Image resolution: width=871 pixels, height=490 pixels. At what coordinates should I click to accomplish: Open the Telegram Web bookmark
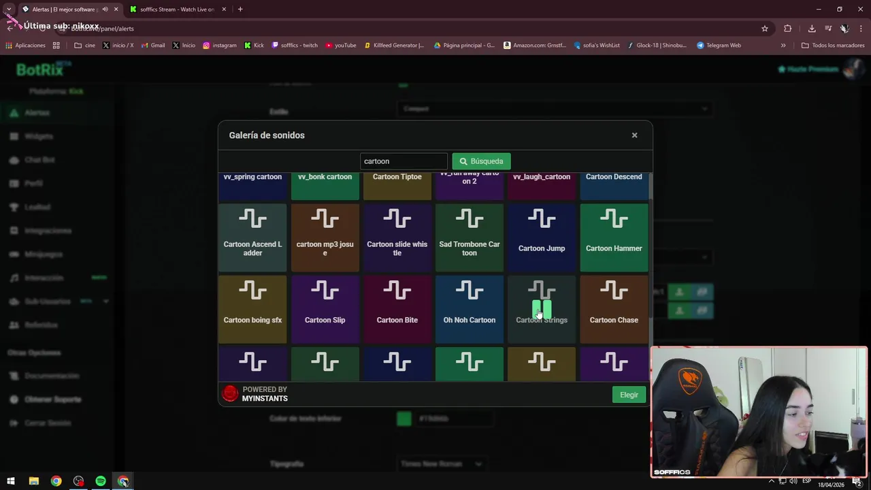[719, 46]
